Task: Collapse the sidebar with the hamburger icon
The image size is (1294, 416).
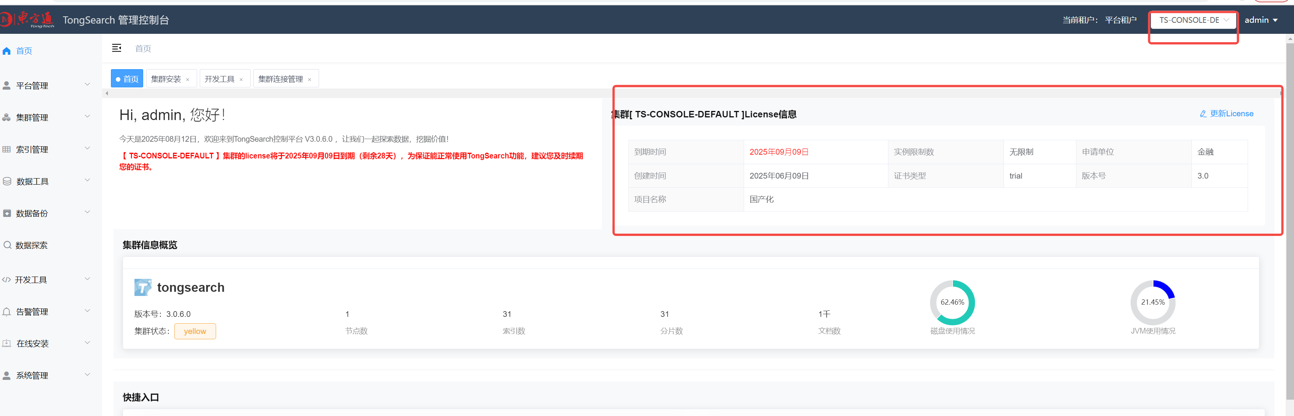Action: click(x=117, y=48)
